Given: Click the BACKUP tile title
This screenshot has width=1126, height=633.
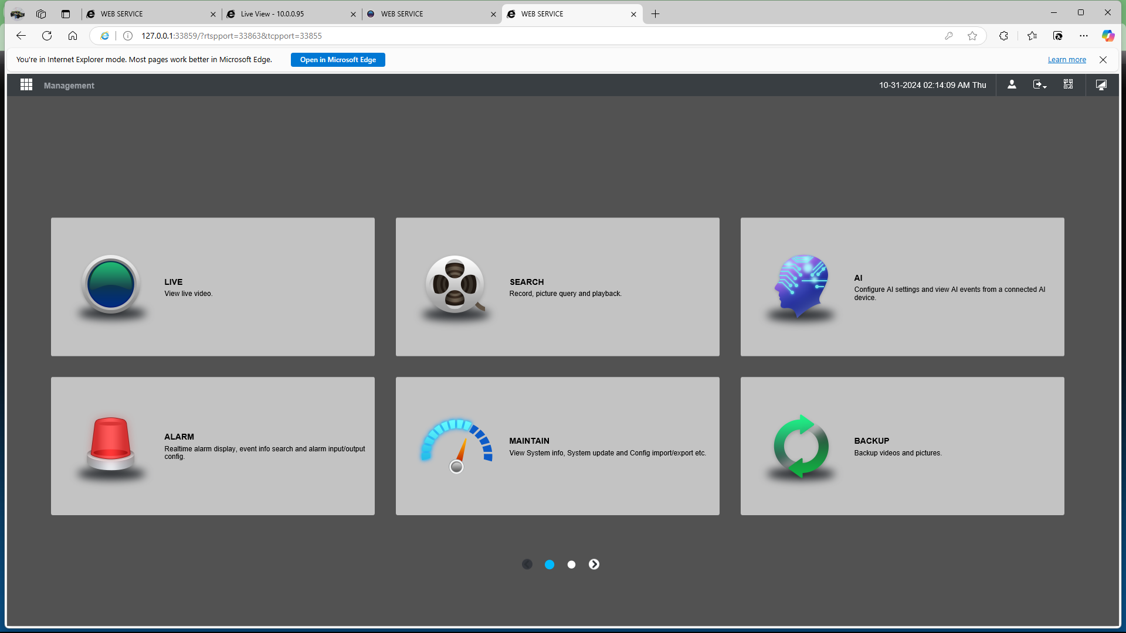Looking at the screenshot, I should coord(871,441).
